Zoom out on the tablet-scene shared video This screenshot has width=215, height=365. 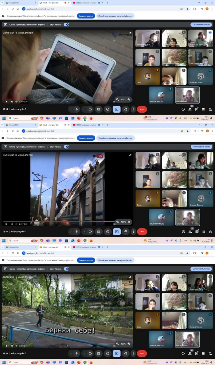[x=118, y=99]
